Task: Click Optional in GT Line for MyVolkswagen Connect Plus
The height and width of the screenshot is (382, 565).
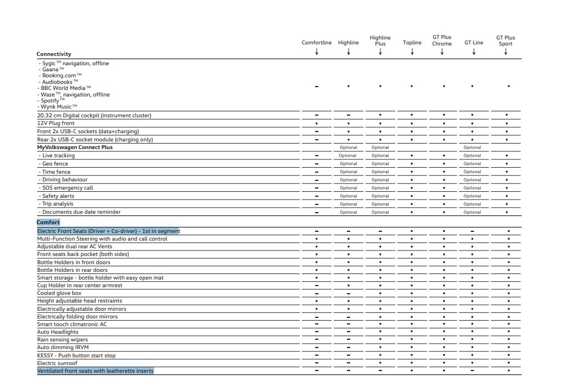Action: [472, 147]
